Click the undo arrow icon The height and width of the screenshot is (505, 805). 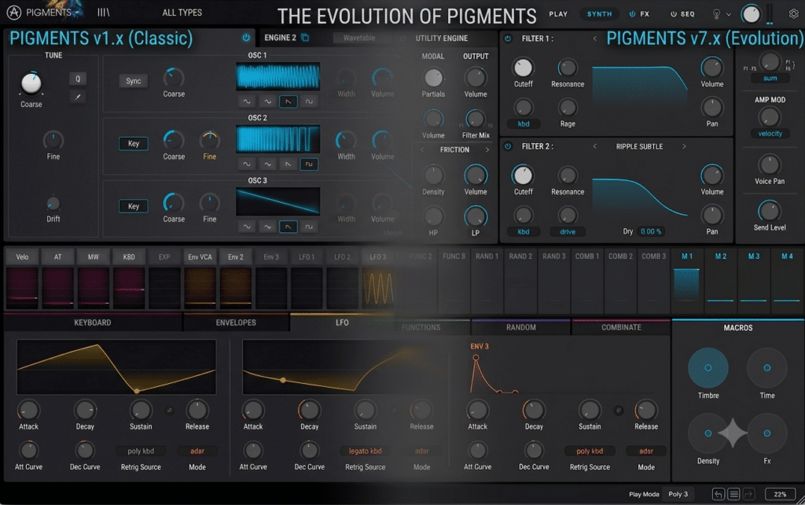click(719, 494)
